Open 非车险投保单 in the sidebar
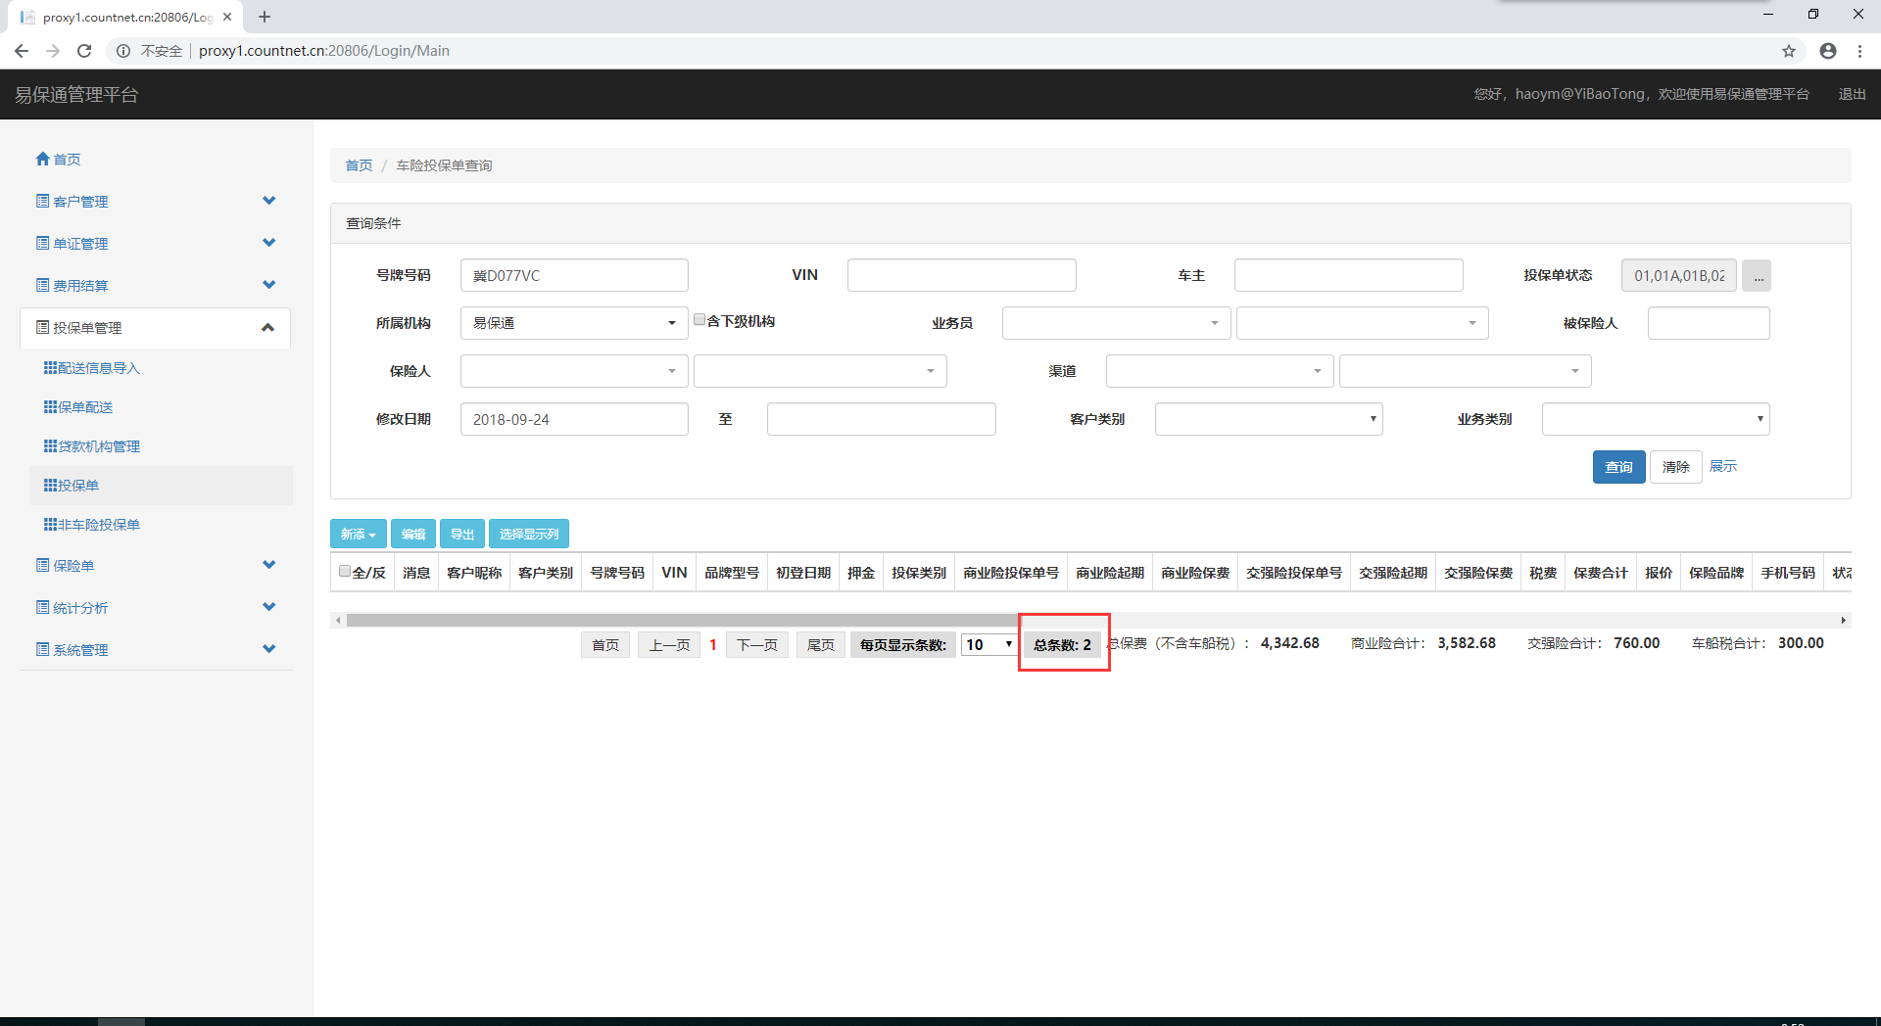 (x=99, y=525)
